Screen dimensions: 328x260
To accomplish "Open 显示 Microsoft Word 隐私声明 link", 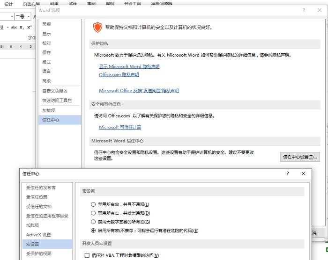I will point(129,66).
